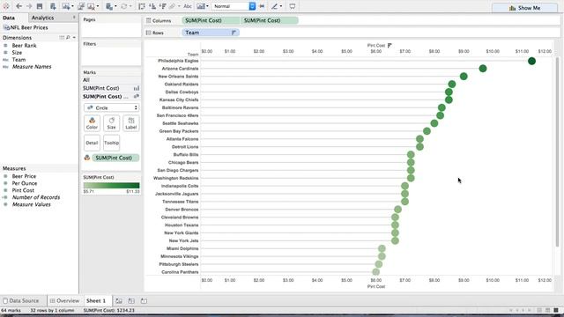Click the green color gradient legend
564x317 pixels.
(112, 186)
